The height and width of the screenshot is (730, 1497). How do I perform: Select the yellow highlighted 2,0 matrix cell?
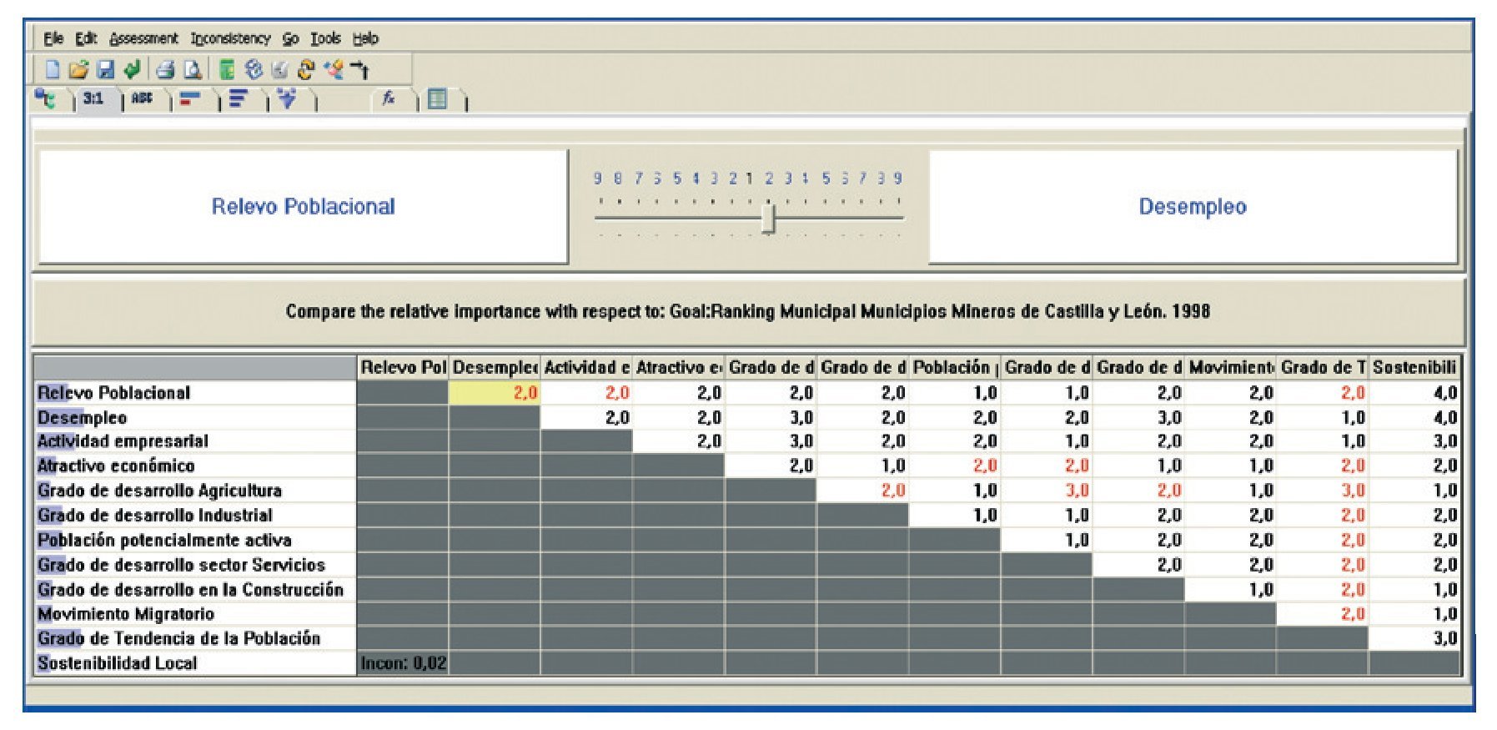point(495,393)
